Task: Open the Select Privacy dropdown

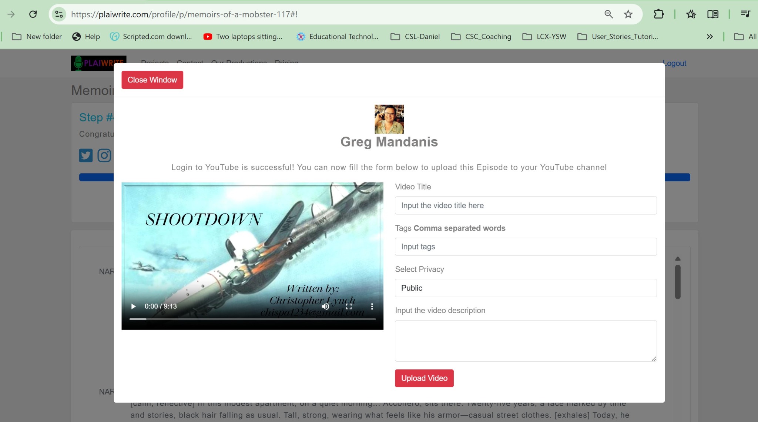Action: [x=526, y=288]
